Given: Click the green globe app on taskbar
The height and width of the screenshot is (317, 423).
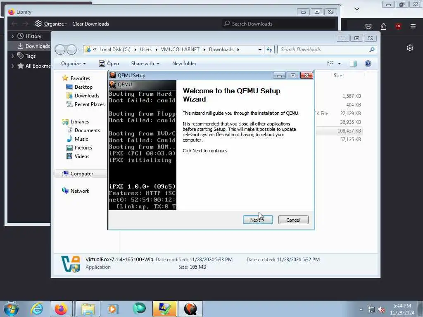Looking at the screenshot, I should click(x=139, y=309).
